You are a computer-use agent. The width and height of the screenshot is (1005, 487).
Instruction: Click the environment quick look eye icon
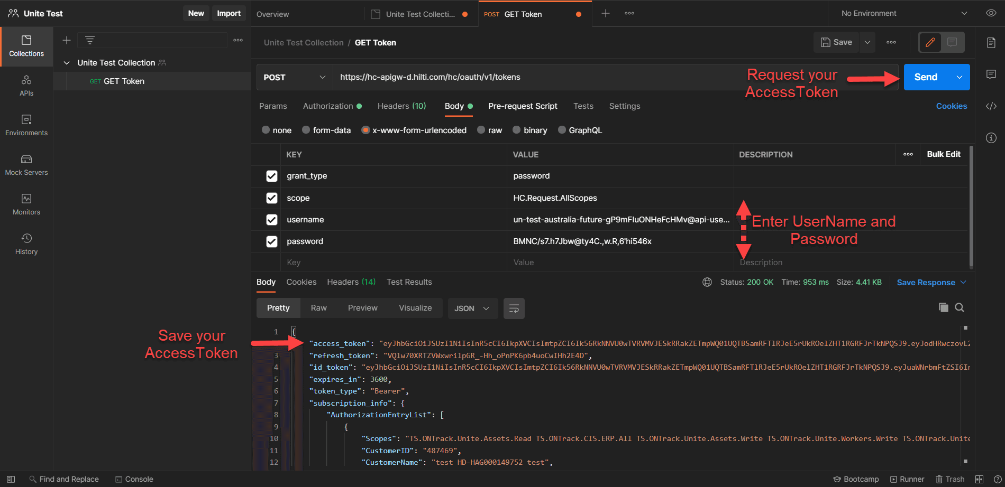[991, 13]
